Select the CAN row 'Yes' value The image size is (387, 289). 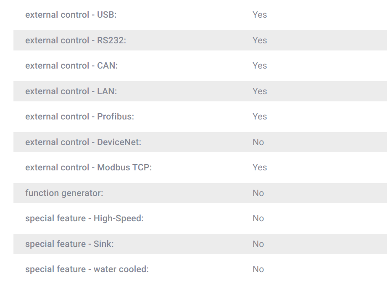pos(260,66)
